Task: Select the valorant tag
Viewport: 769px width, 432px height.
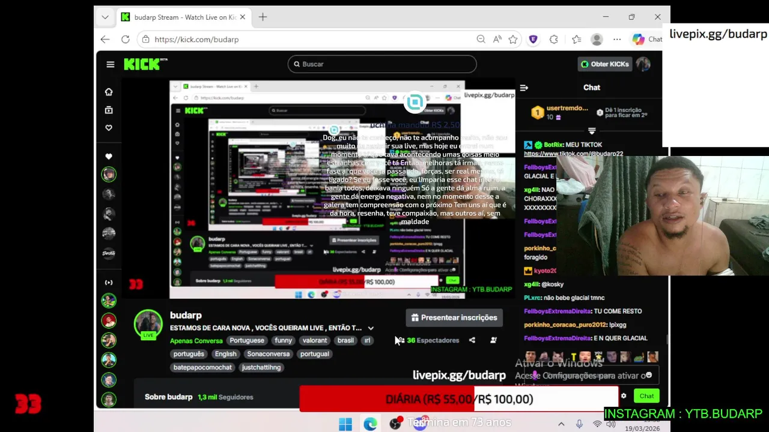Action: point(315,340)
